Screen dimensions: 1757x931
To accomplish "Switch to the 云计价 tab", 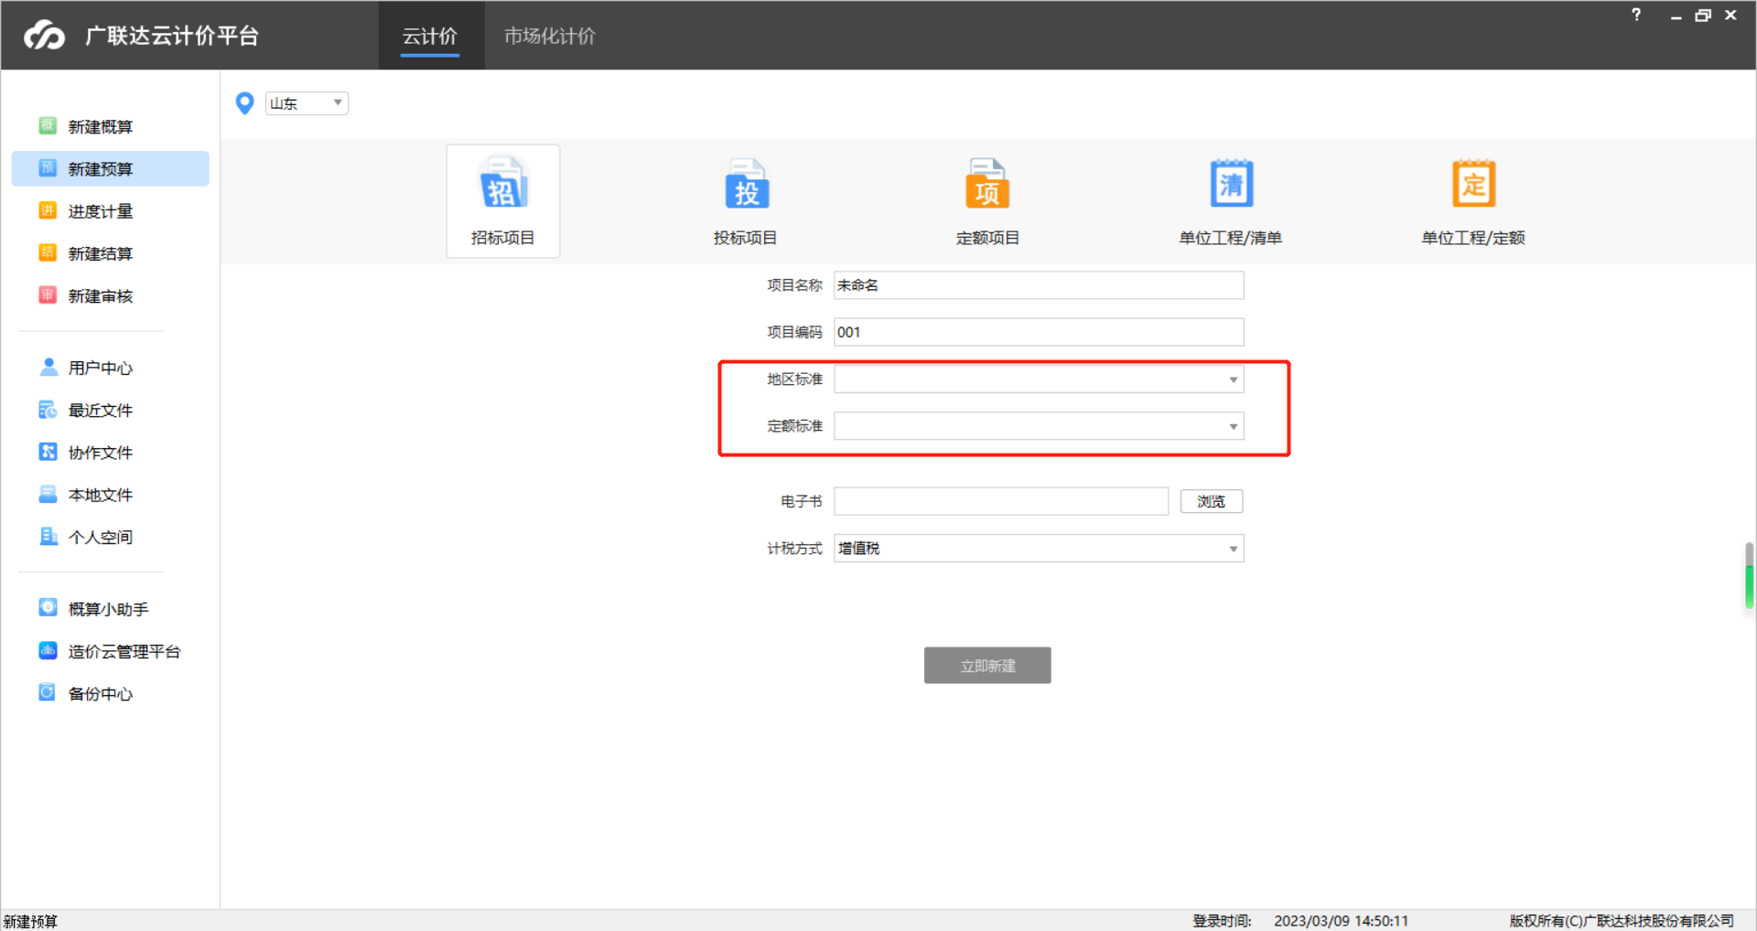I will coord(430,36).
